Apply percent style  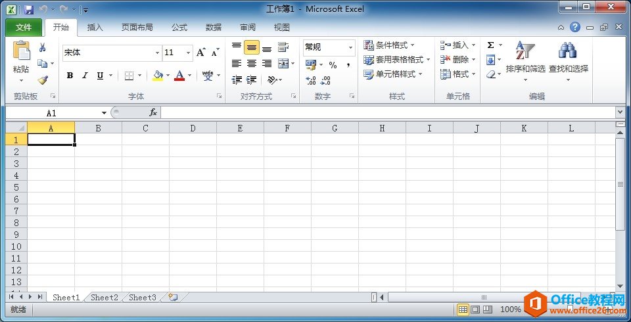(x=333, y=65)
